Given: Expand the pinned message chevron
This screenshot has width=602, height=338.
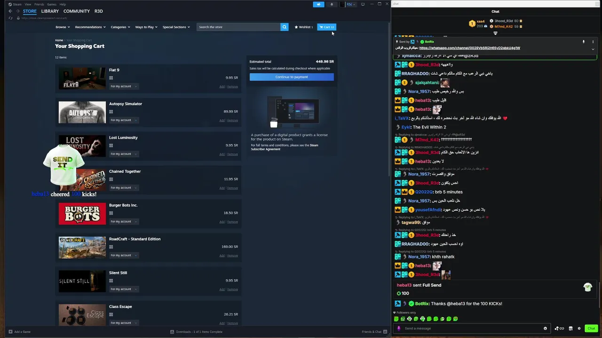Looking at the screenshot, I should (x=593, y=49).
